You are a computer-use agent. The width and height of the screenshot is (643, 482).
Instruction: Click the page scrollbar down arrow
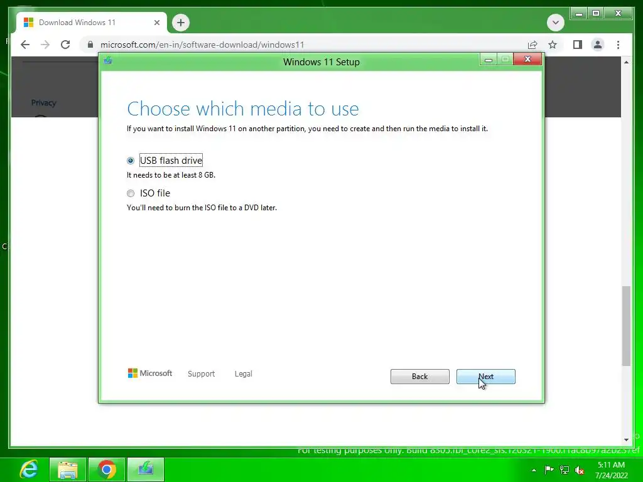tap(626, 440)
